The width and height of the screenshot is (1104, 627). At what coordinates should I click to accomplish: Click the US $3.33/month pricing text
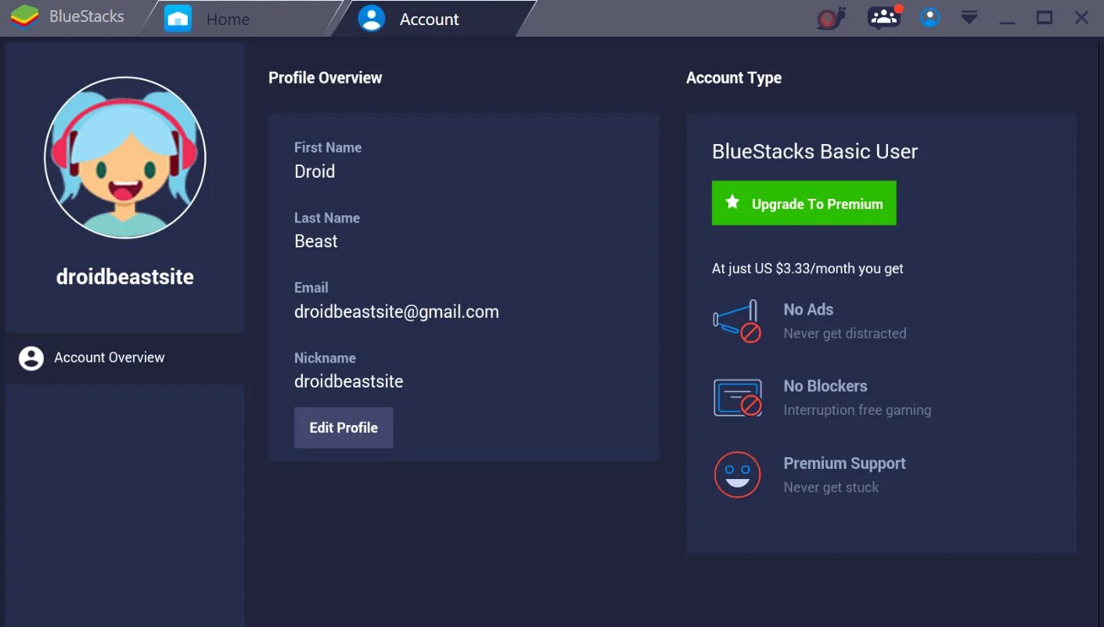(x=807, y=268)
